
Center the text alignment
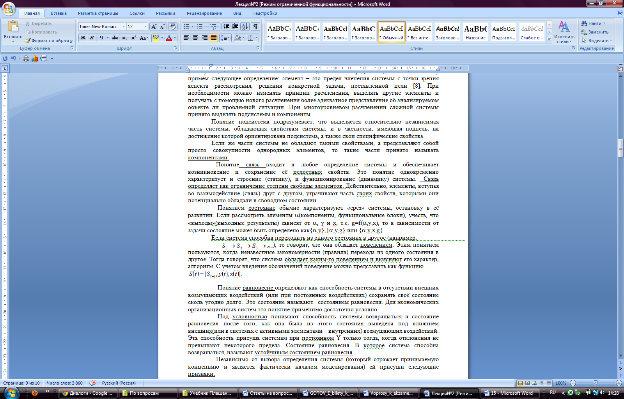point(195,38)
